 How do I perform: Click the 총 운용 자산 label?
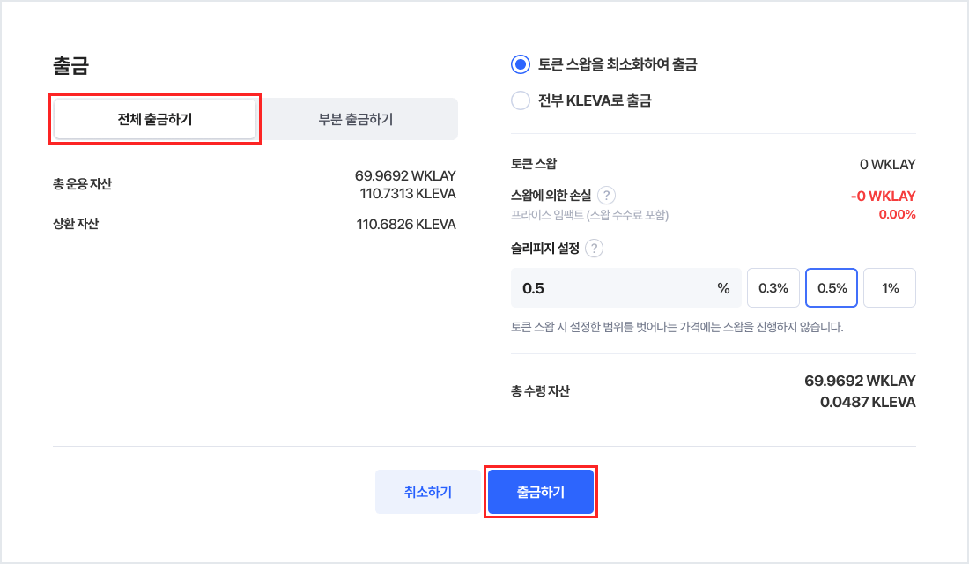[x=83, y=184]
